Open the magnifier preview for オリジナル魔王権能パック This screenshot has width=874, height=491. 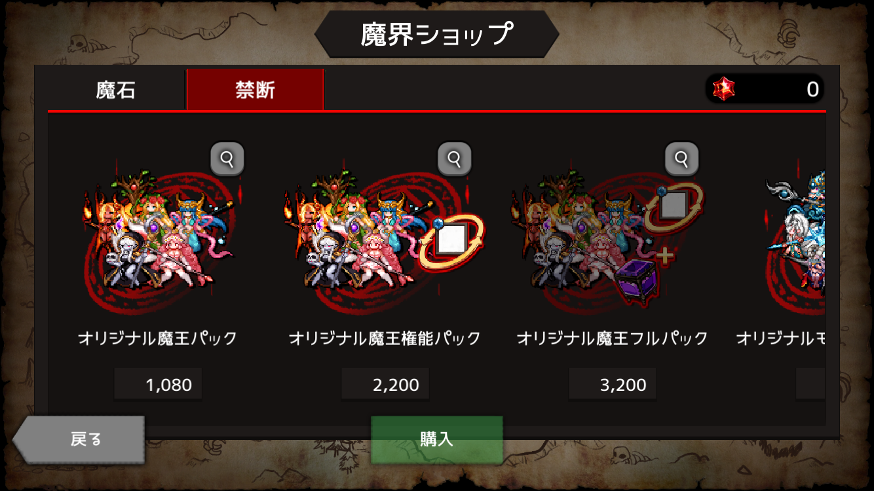click(455, 159)
